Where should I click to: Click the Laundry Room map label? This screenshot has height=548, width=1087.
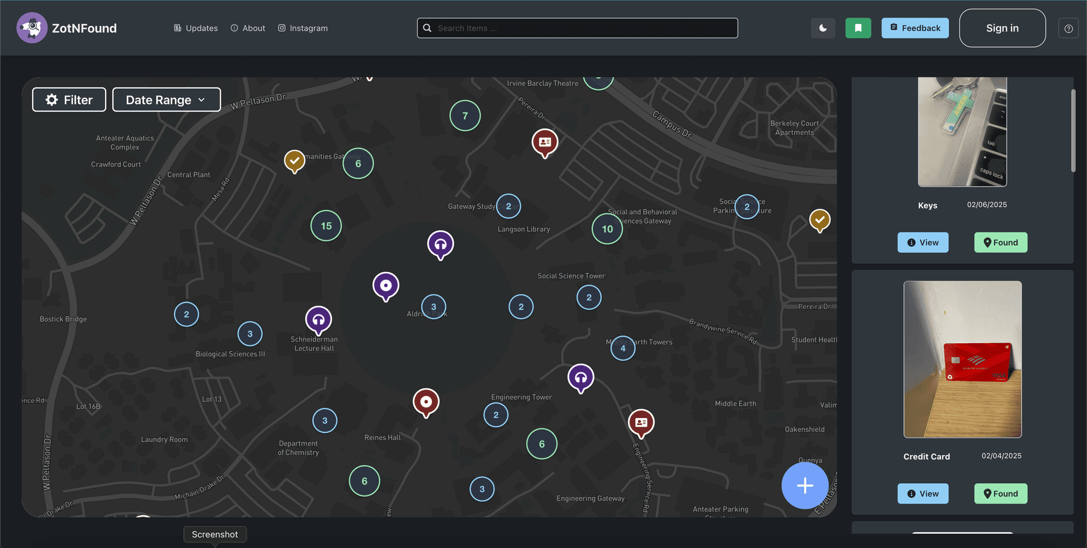(165, 439)
